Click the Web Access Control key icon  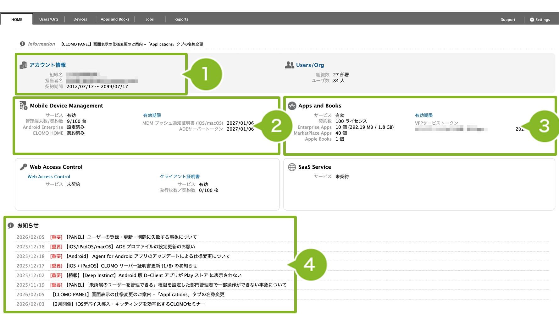24,167
